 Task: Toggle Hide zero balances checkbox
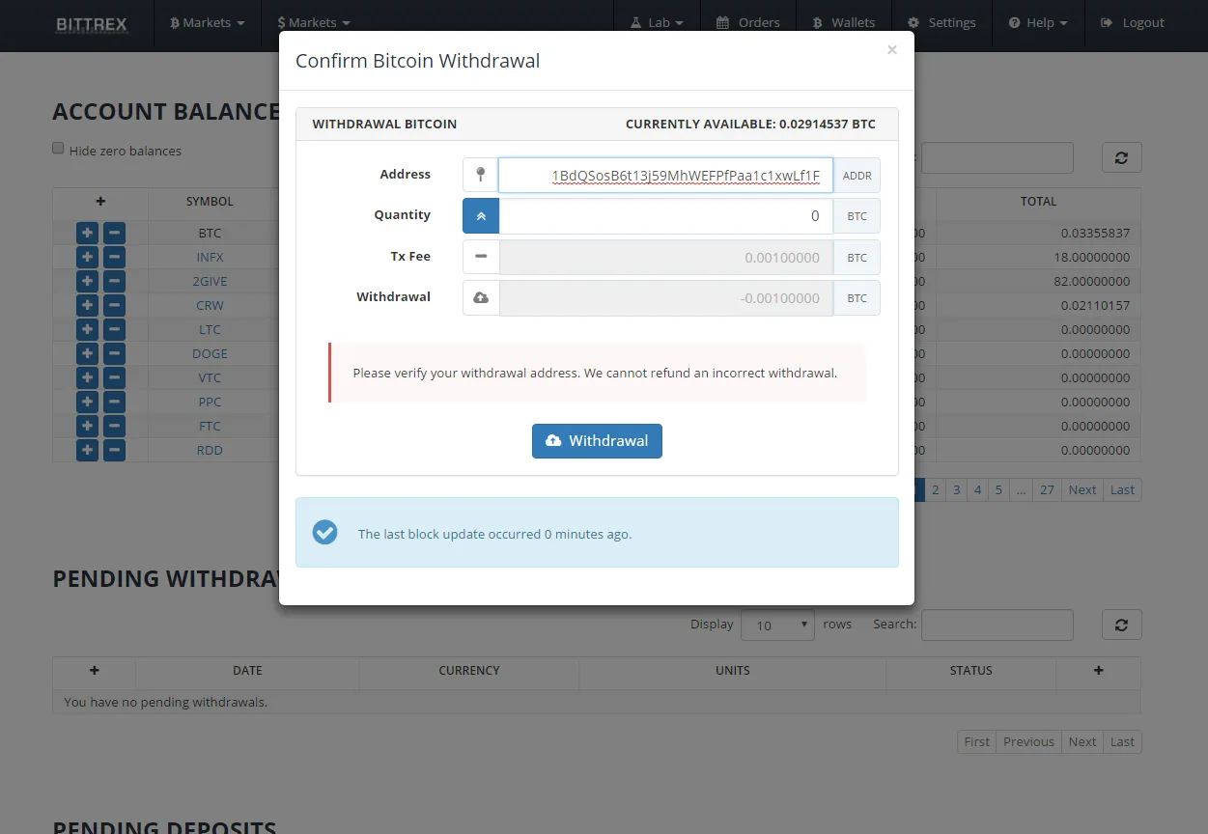coord(58,149)
